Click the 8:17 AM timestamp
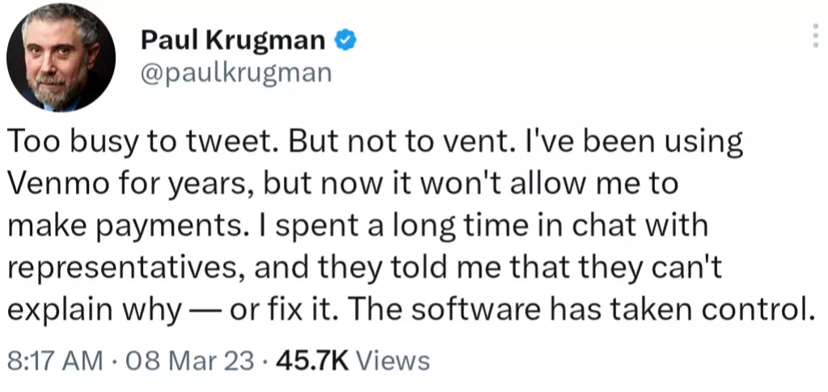Viewport: 828px width, 392px height. 54,360
